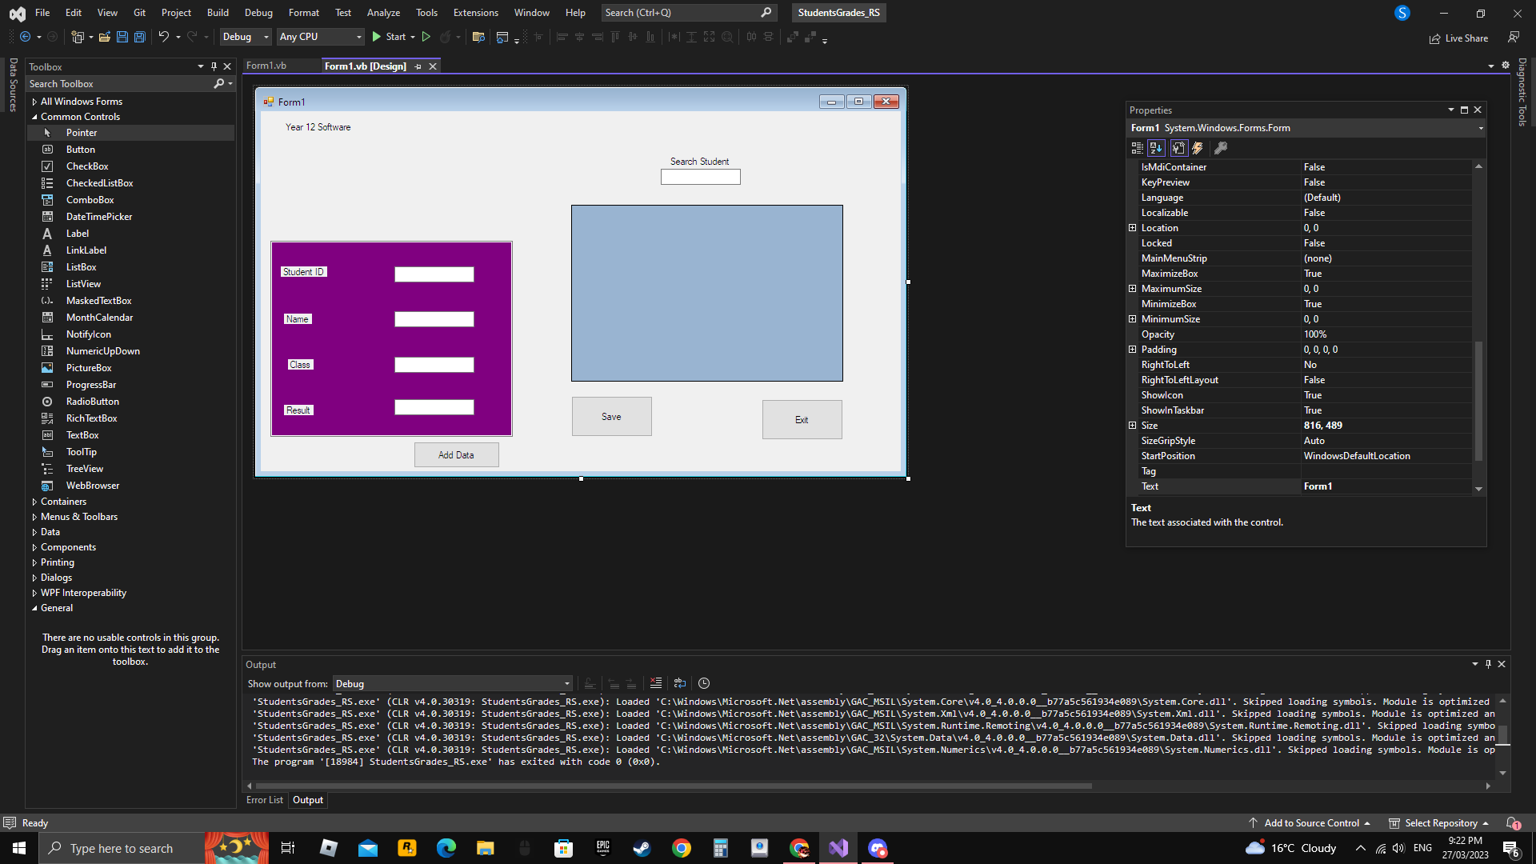Open the Debug solution configuration dropdown

245,37
